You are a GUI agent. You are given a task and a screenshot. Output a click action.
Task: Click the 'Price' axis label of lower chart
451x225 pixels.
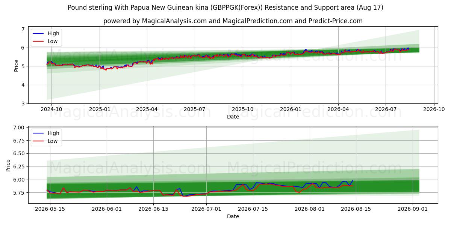click(x=8, y=165)
